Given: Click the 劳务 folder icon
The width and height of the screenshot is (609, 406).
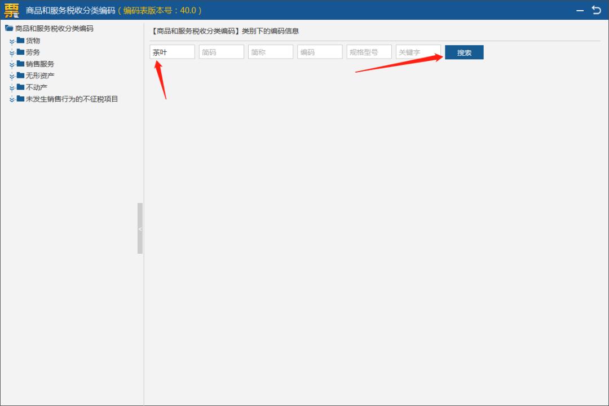Looking at the screenshot, I should [21, 52].
